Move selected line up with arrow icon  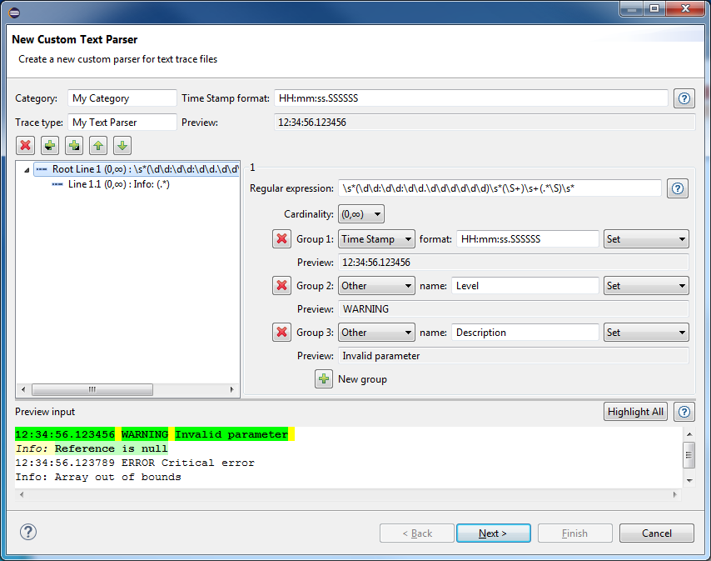click(x=98, y=146)
